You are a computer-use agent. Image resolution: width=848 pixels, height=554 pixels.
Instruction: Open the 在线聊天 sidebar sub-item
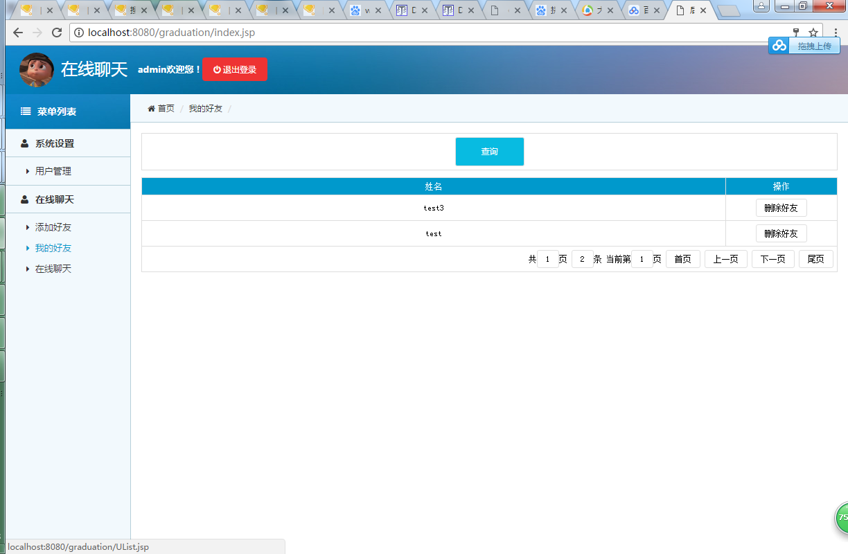53,269
